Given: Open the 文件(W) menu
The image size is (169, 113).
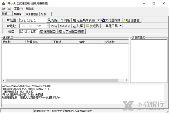Looking at the screenshot, I should [x=6, y=9].
